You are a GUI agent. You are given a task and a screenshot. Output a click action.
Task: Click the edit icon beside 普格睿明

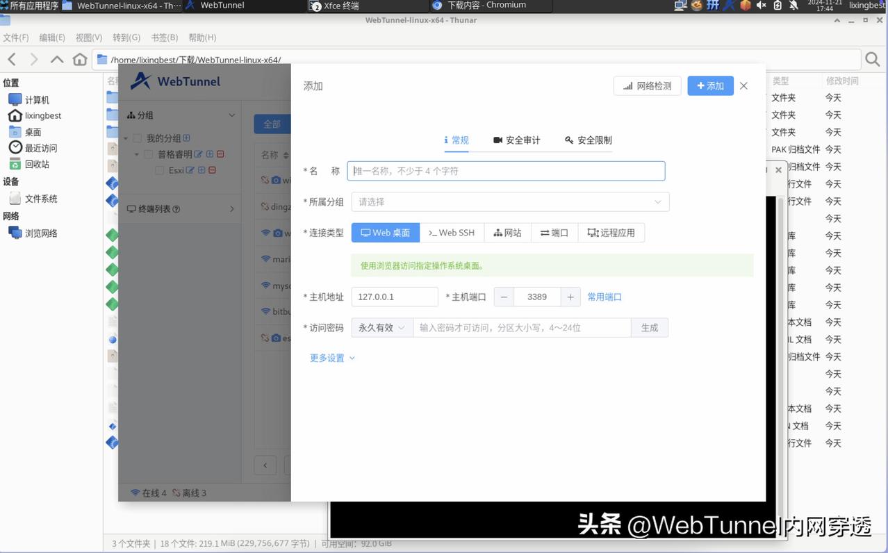pos(199,154)
